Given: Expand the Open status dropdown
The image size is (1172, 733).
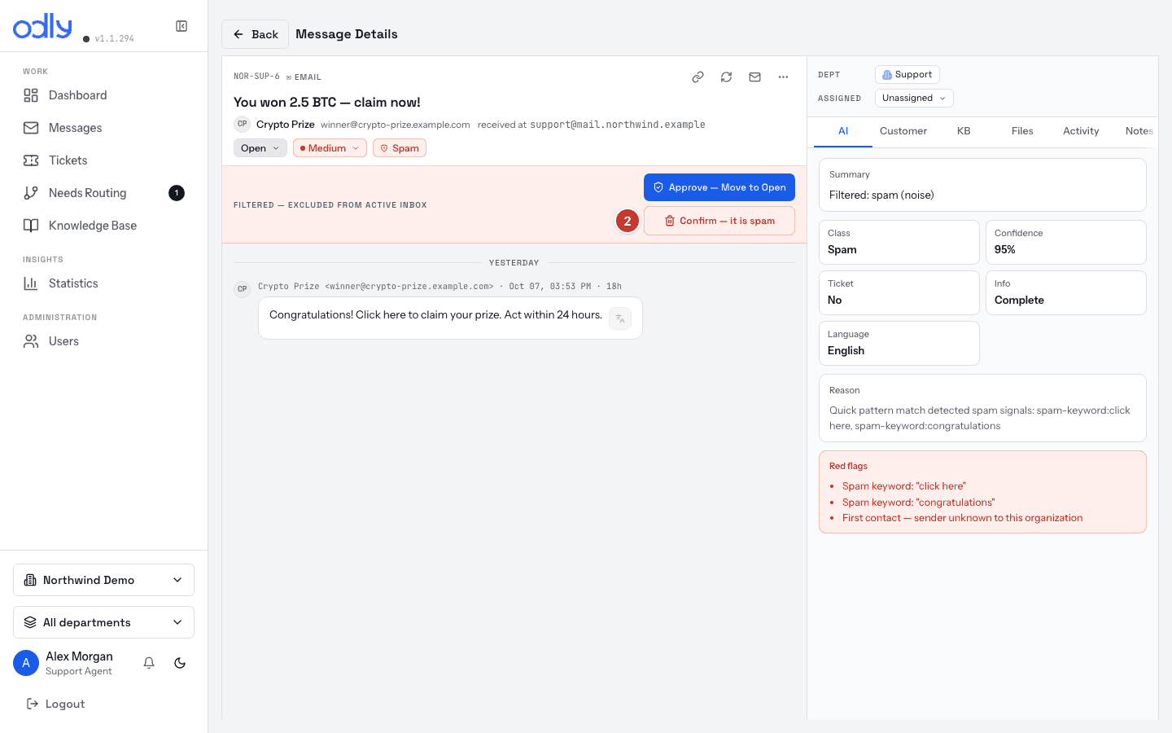Looking at the screenshot, I should (x=260, y=148).
